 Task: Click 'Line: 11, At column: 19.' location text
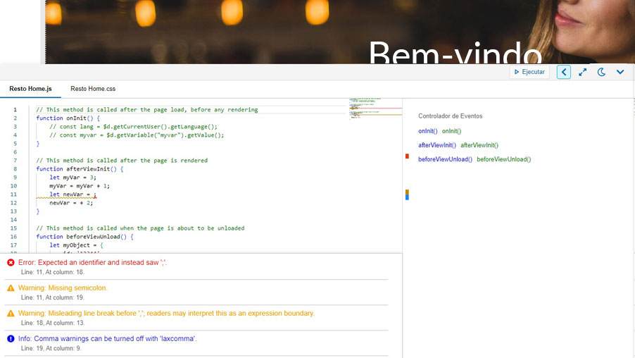(x=53, y=297)
